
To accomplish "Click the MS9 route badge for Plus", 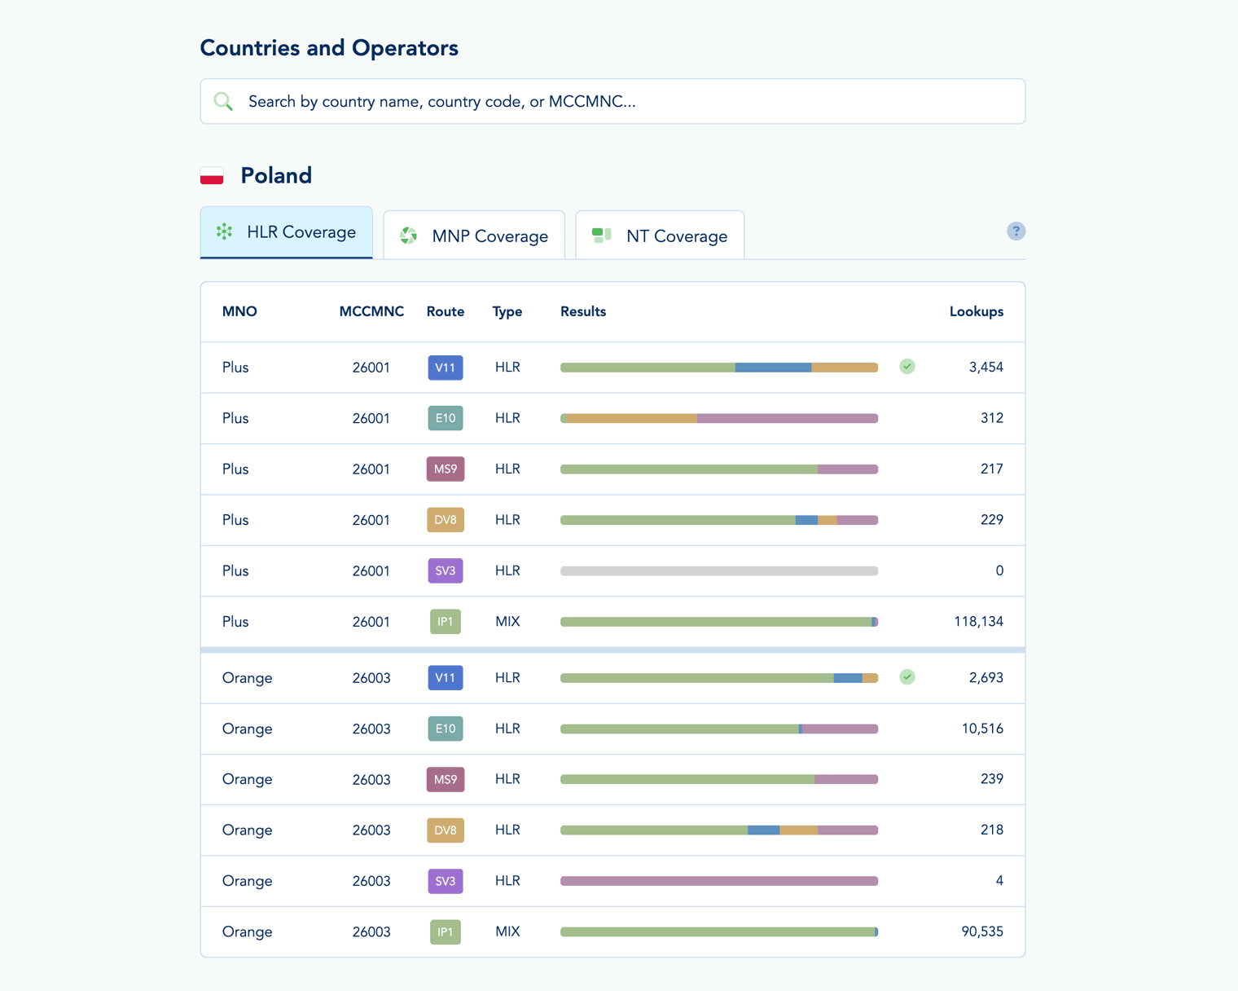I will pos(445,469).
